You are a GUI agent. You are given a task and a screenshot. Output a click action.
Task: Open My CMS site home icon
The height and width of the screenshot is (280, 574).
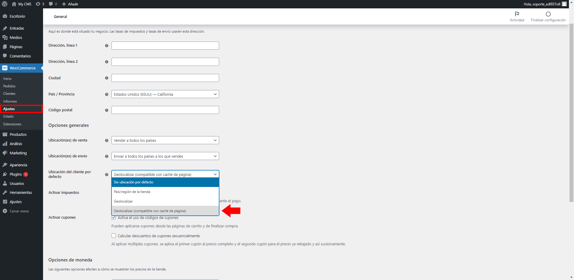click(14, 4)
